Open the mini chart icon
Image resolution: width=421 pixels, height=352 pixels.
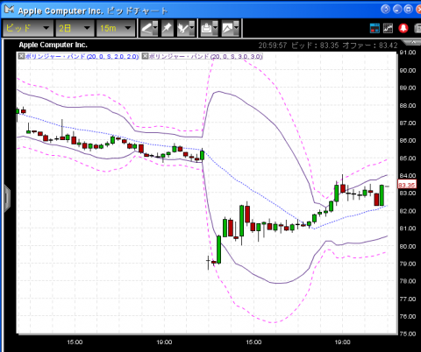coord(388,28)
